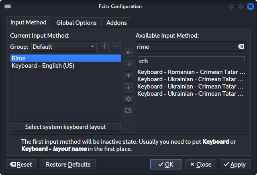
Task: Open the Addons tab
Action: point(116,23)
